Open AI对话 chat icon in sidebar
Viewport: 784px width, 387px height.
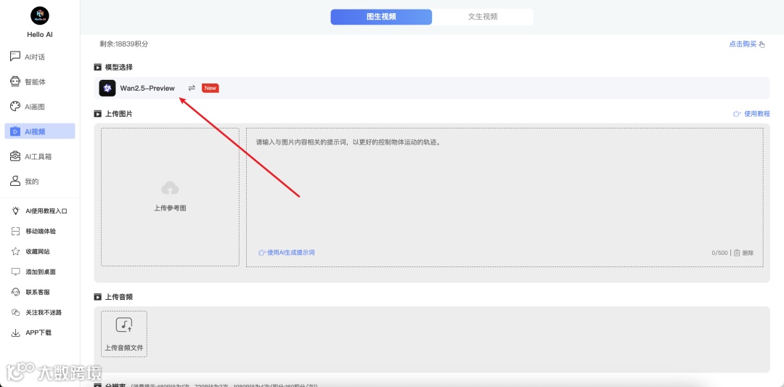(x=15, y=57)
